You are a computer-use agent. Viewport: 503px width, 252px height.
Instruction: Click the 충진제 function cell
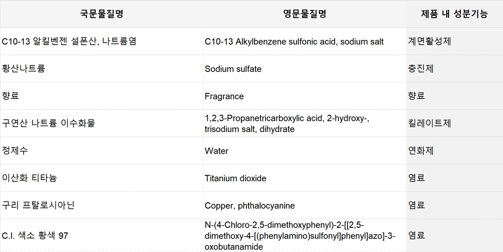pyautogui.click(x=454, y=69)
